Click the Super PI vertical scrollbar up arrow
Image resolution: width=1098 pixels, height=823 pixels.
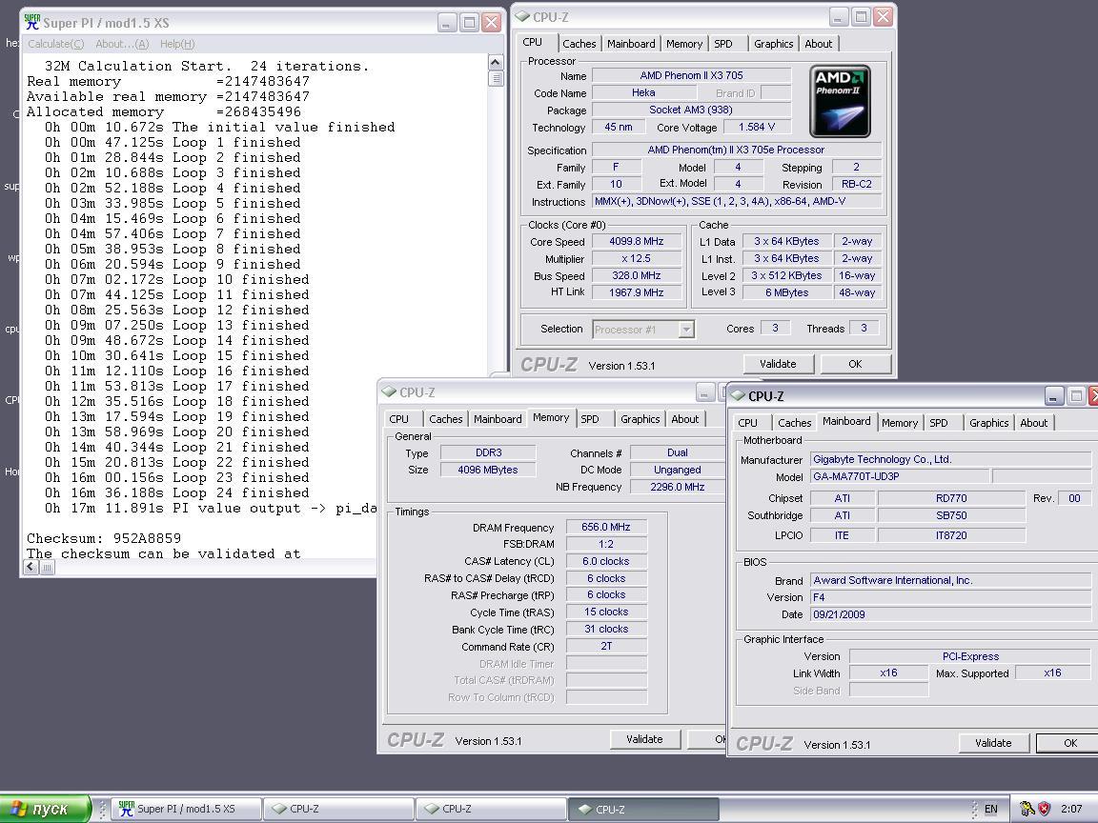(495, 62)
